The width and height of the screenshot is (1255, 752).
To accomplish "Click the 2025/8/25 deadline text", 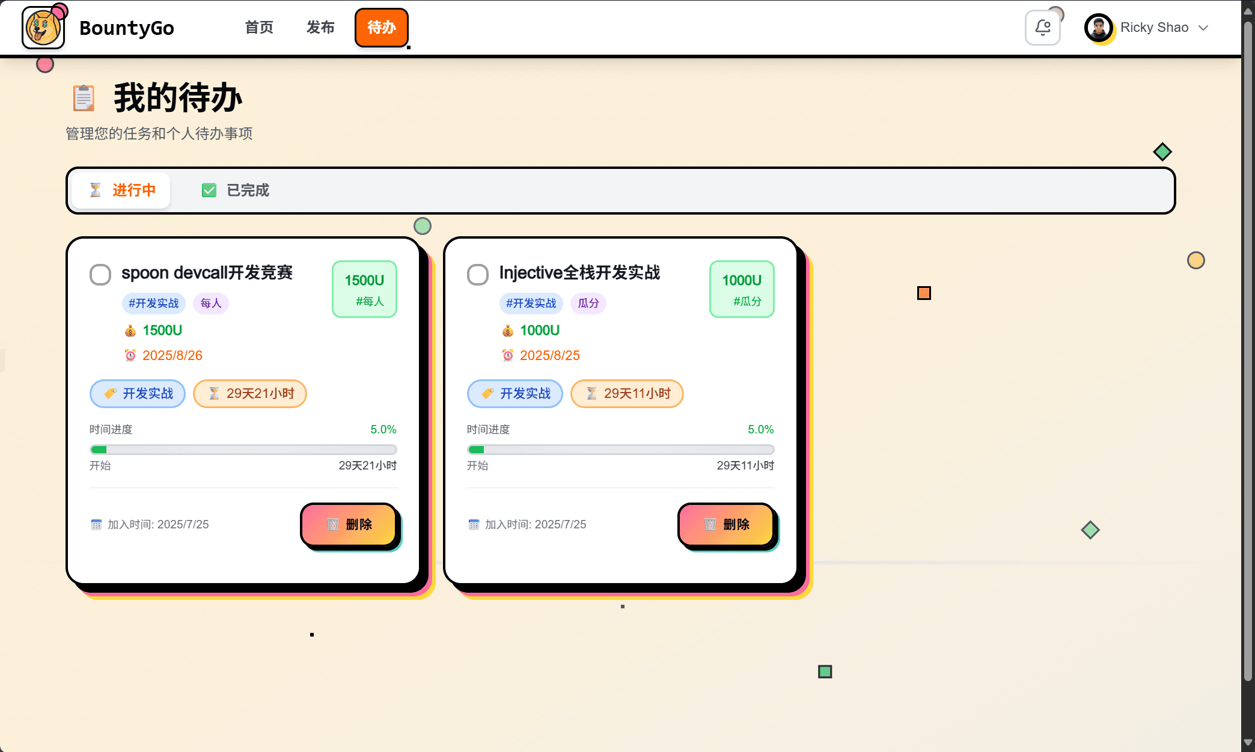I will point(549,355).
